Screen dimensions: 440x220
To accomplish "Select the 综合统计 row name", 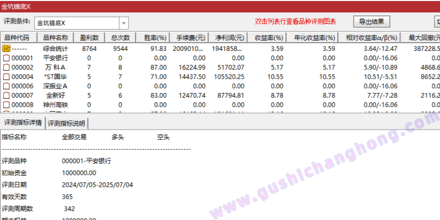I will [56, 48].
